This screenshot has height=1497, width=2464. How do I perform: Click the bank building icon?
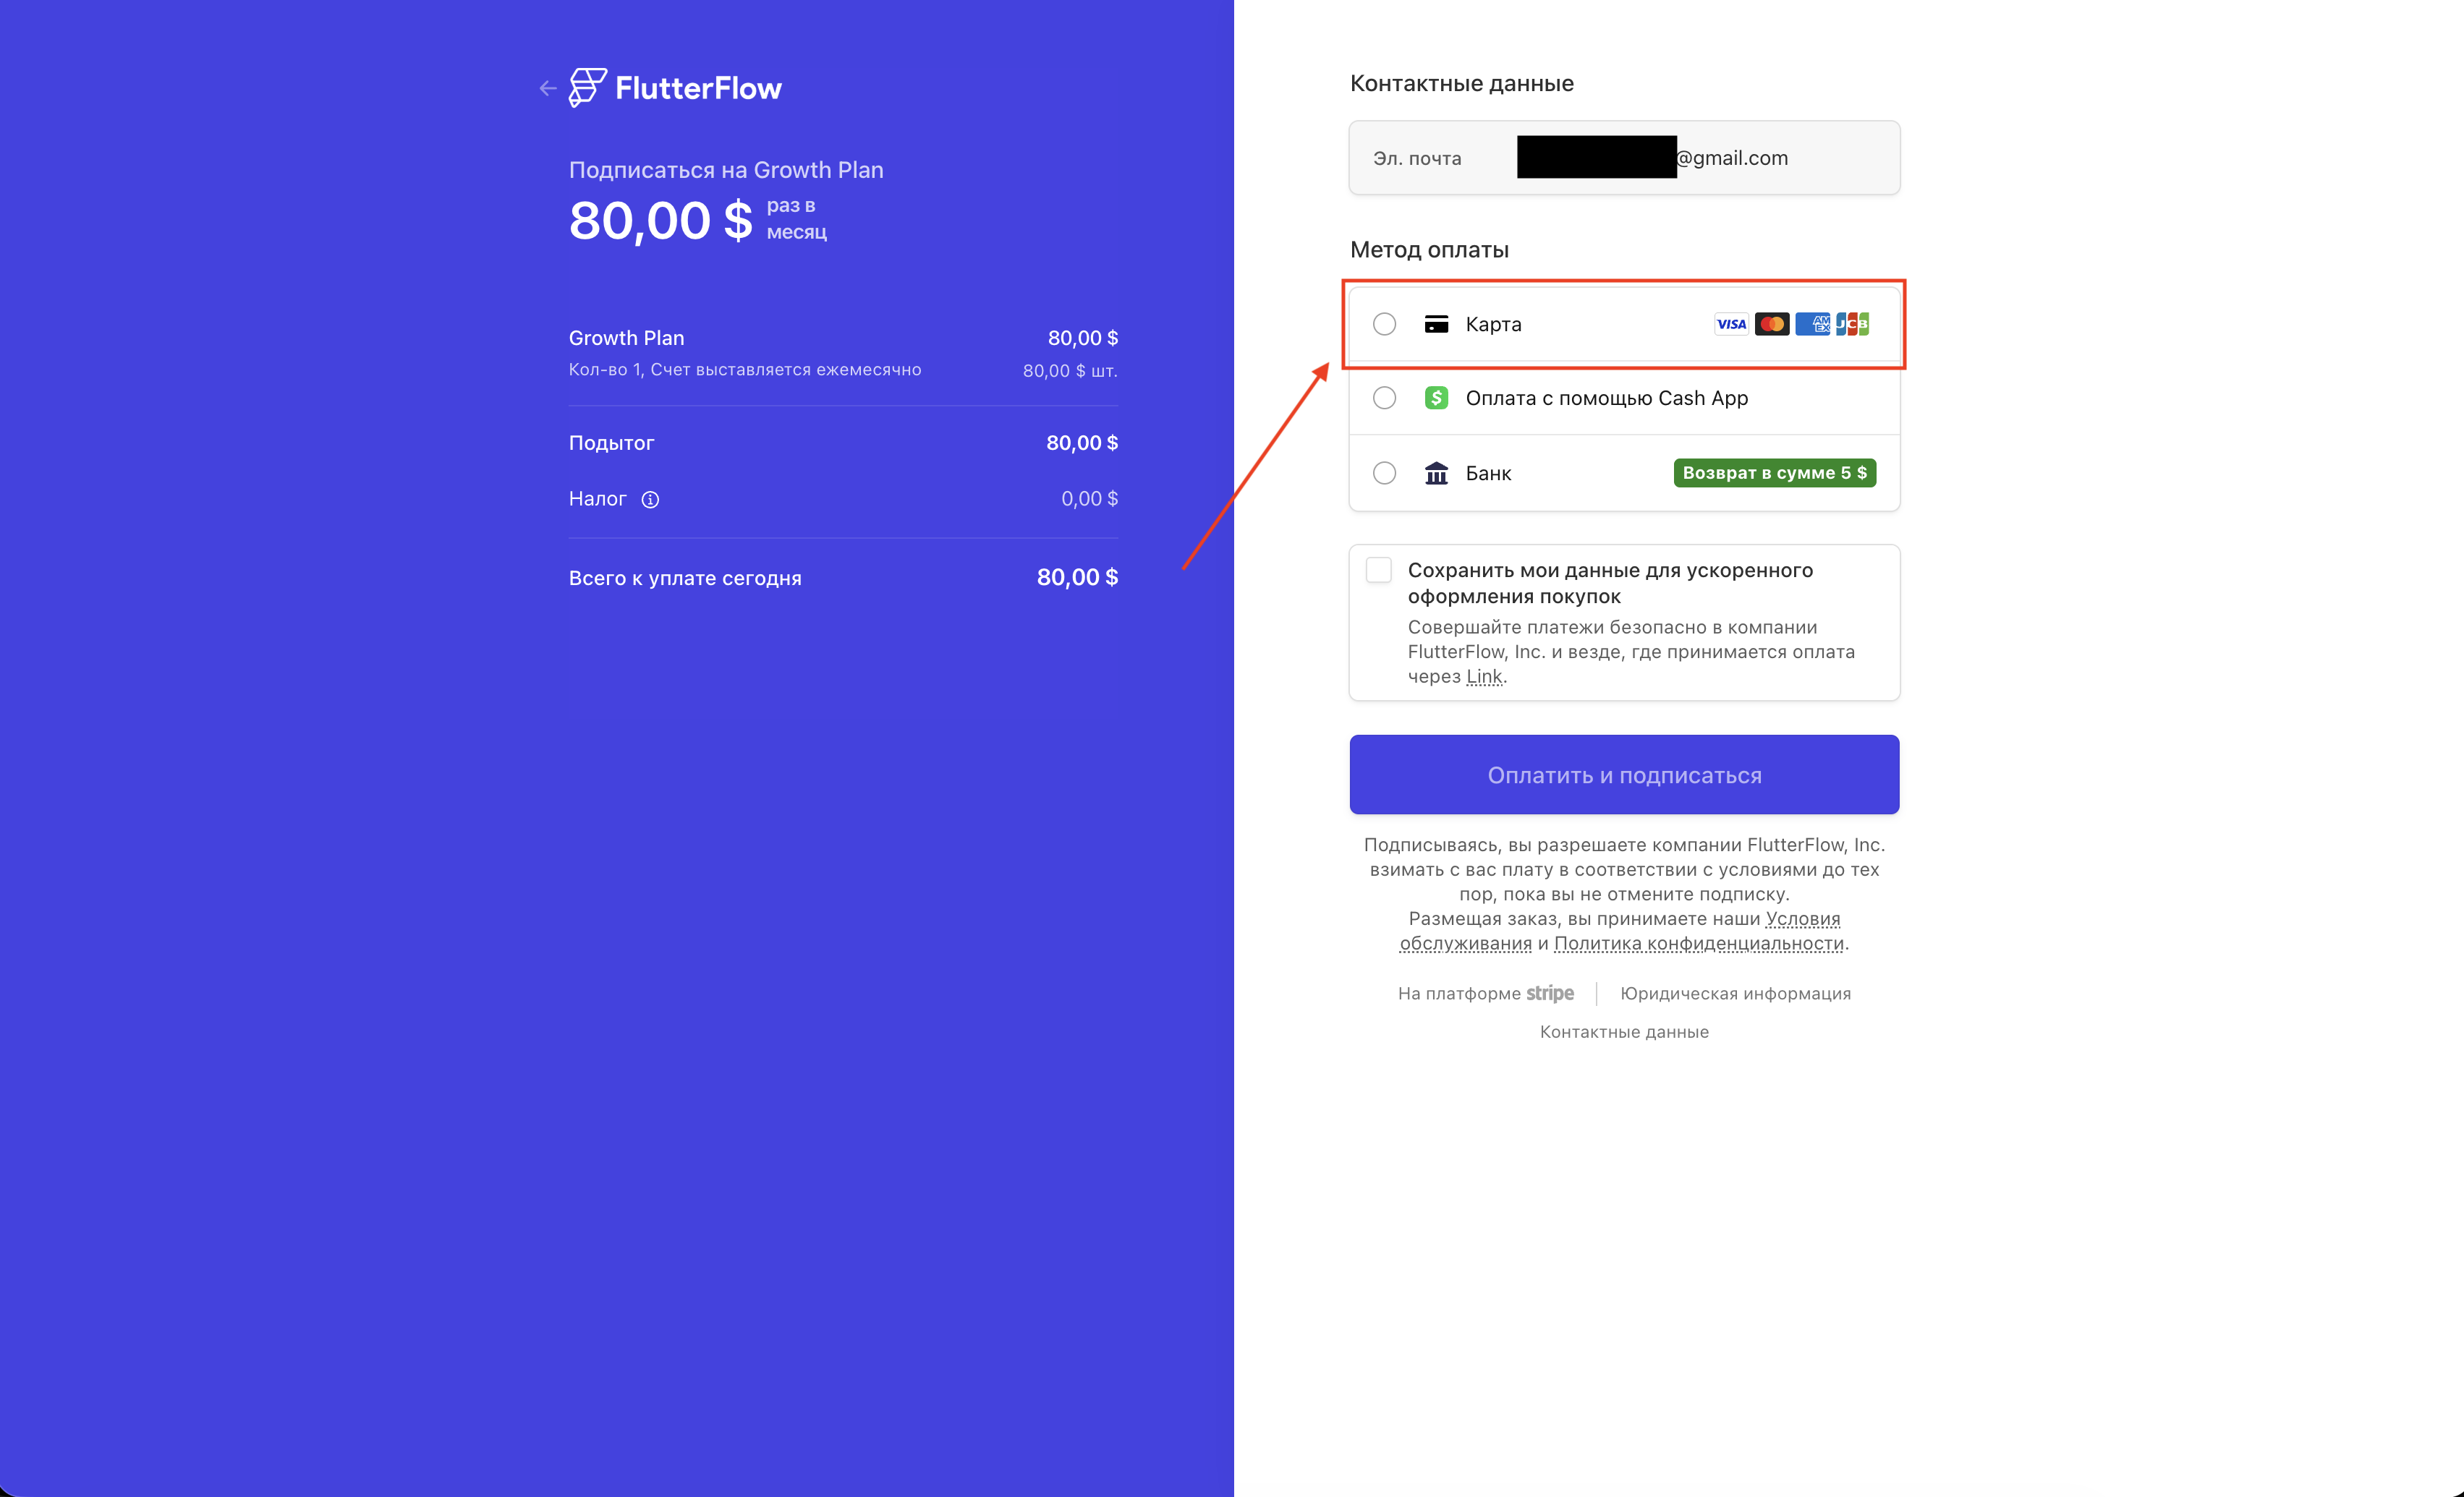coord(1436,473)
